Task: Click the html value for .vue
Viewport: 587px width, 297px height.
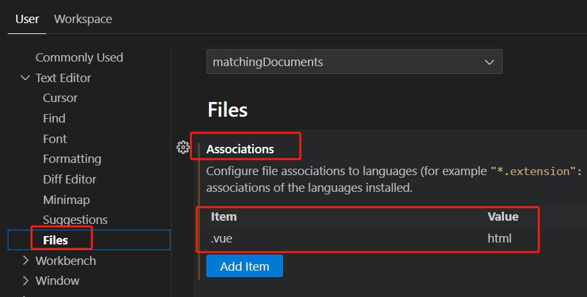Action: coord(500,239)
